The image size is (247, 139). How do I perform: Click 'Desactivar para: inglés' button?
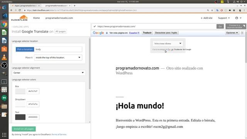tap(166, 33)
